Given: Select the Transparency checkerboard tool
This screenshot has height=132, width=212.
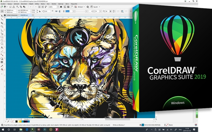Looking at the screenshot, I should [x=2, y=62].
